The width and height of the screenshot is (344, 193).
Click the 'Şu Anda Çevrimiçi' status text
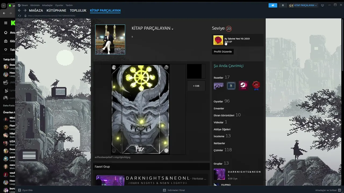[x=228, y=66]
